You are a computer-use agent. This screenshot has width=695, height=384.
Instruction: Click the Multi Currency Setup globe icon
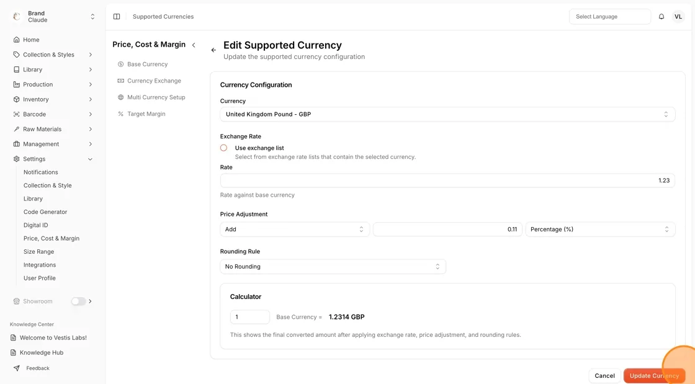click(120, 97)
